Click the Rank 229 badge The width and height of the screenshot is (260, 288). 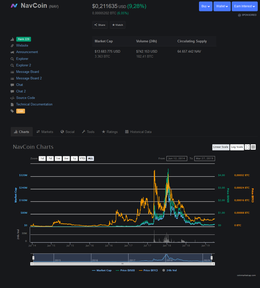tap(24, 39)
